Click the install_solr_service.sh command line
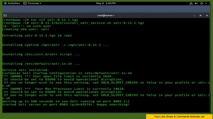Image resolution: width=213 pixels, height=119 pixels. pyautogui.click(x=73, y=23)
